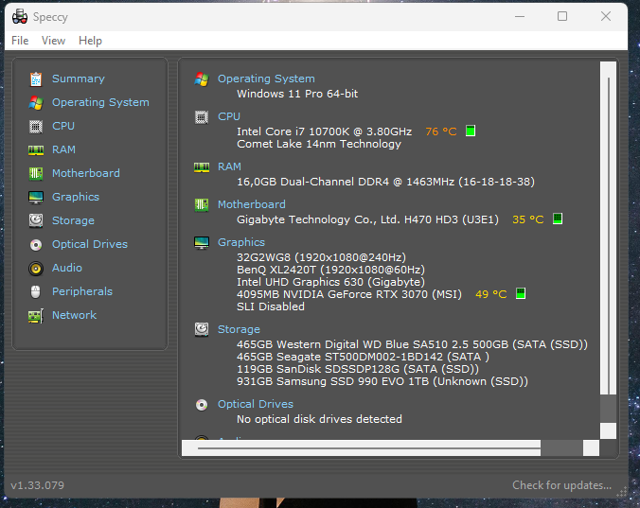Click Optical Drives heading link in summary
This screenshot has width=640, height=508.
(x=256, y=404)
